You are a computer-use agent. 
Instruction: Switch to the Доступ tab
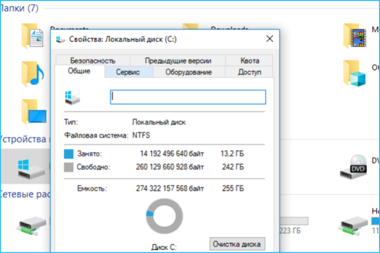tap(250, 72)
